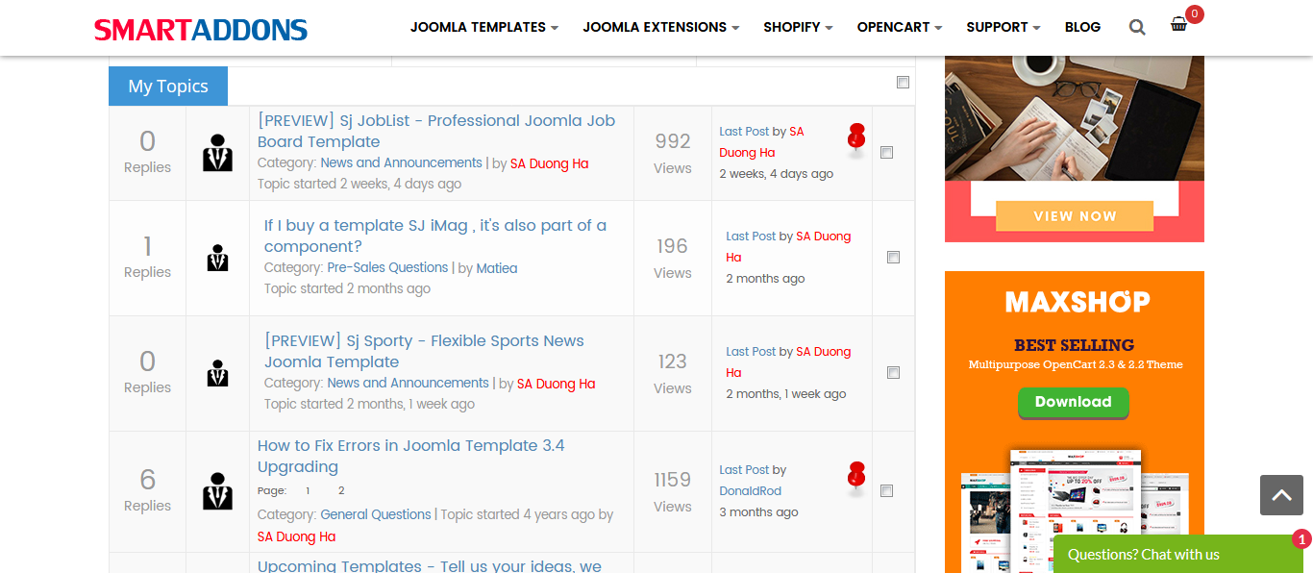Expand the Support dropdown menu
This screenshot has width=1313, height=573.
(x=1003, y=27)
